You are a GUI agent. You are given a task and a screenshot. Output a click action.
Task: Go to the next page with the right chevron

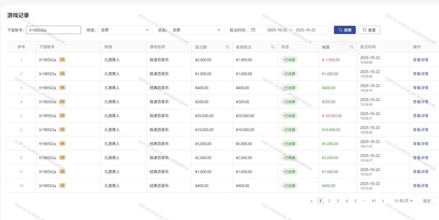point(383,201)
